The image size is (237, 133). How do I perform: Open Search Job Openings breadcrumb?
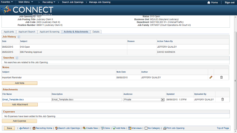73,2
